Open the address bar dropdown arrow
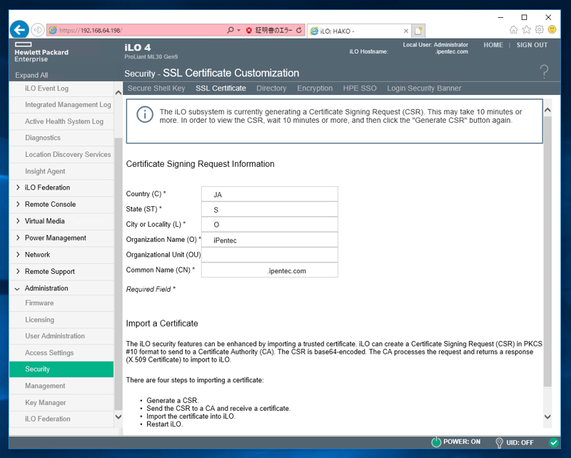This screenshot has width=571, height=458. [238, 30]
